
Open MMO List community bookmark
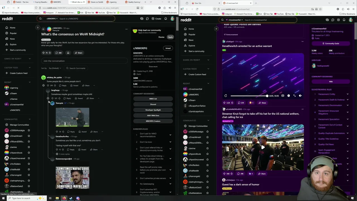pyautogui.click(x=153, y=99)
